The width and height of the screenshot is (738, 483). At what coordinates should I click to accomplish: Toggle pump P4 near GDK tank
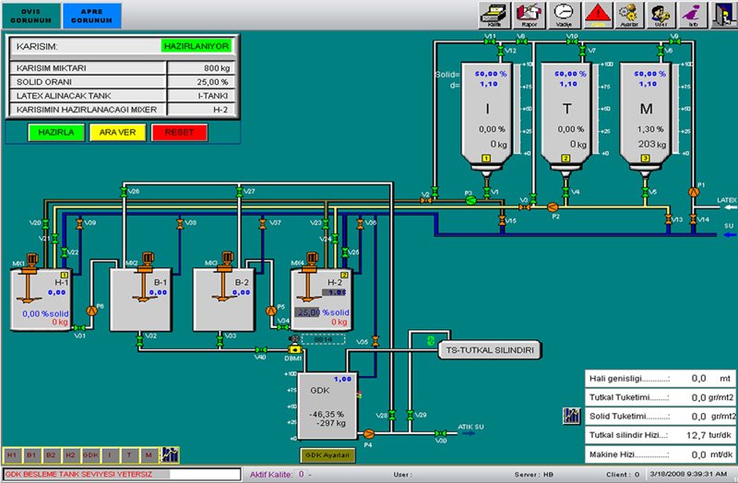[368, 432]
